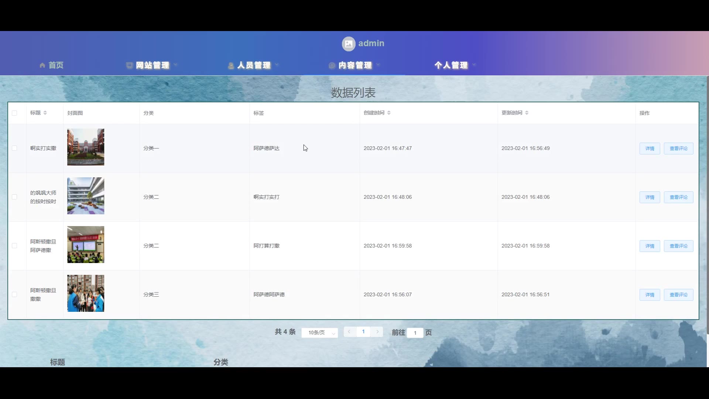Click the home icon beside 首页

(x=42, y=65)
